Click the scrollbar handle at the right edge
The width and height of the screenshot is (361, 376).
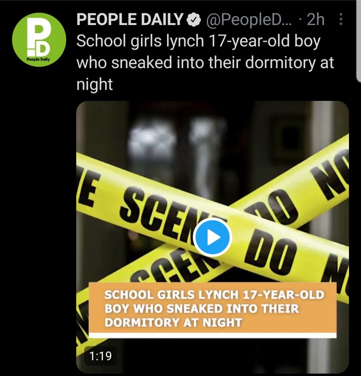click(358, 41)
